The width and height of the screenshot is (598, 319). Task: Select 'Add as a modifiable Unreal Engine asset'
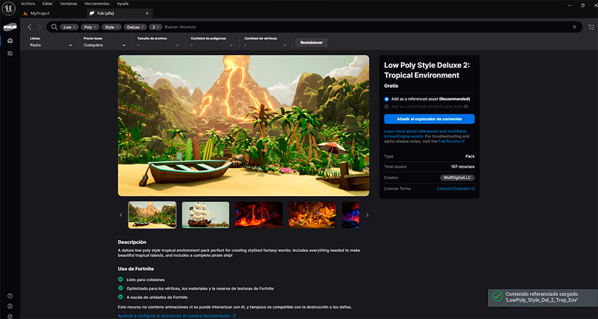pos(387,107)
